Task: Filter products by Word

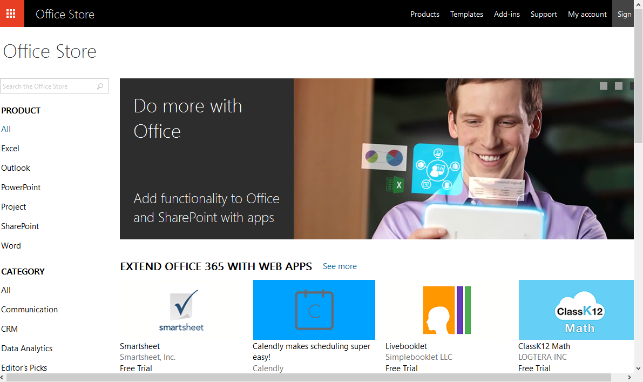Action: coord(11,246)
